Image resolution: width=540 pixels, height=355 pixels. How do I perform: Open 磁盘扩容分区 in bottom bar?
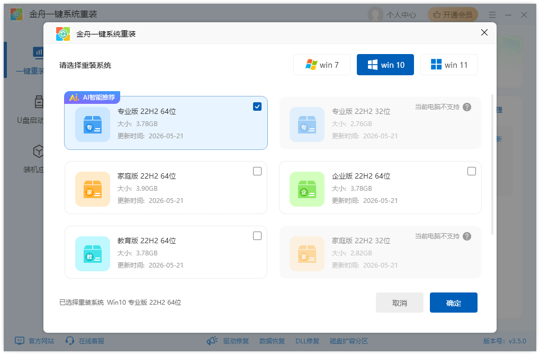click(349, 341)
